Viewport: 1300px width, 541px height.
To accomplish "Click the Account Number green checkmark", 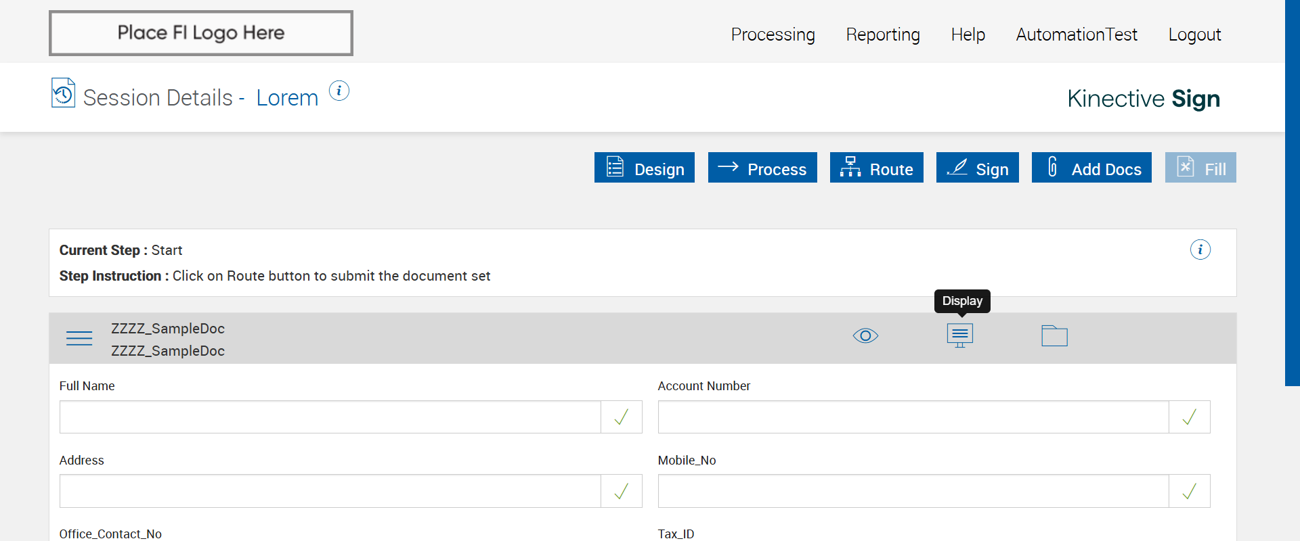I will point(1189,417).
